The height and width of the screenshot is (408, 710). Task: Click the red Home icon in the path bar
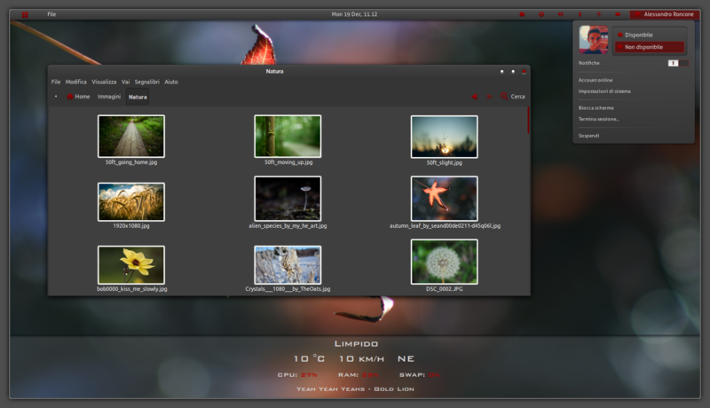[x=70, y=97]
